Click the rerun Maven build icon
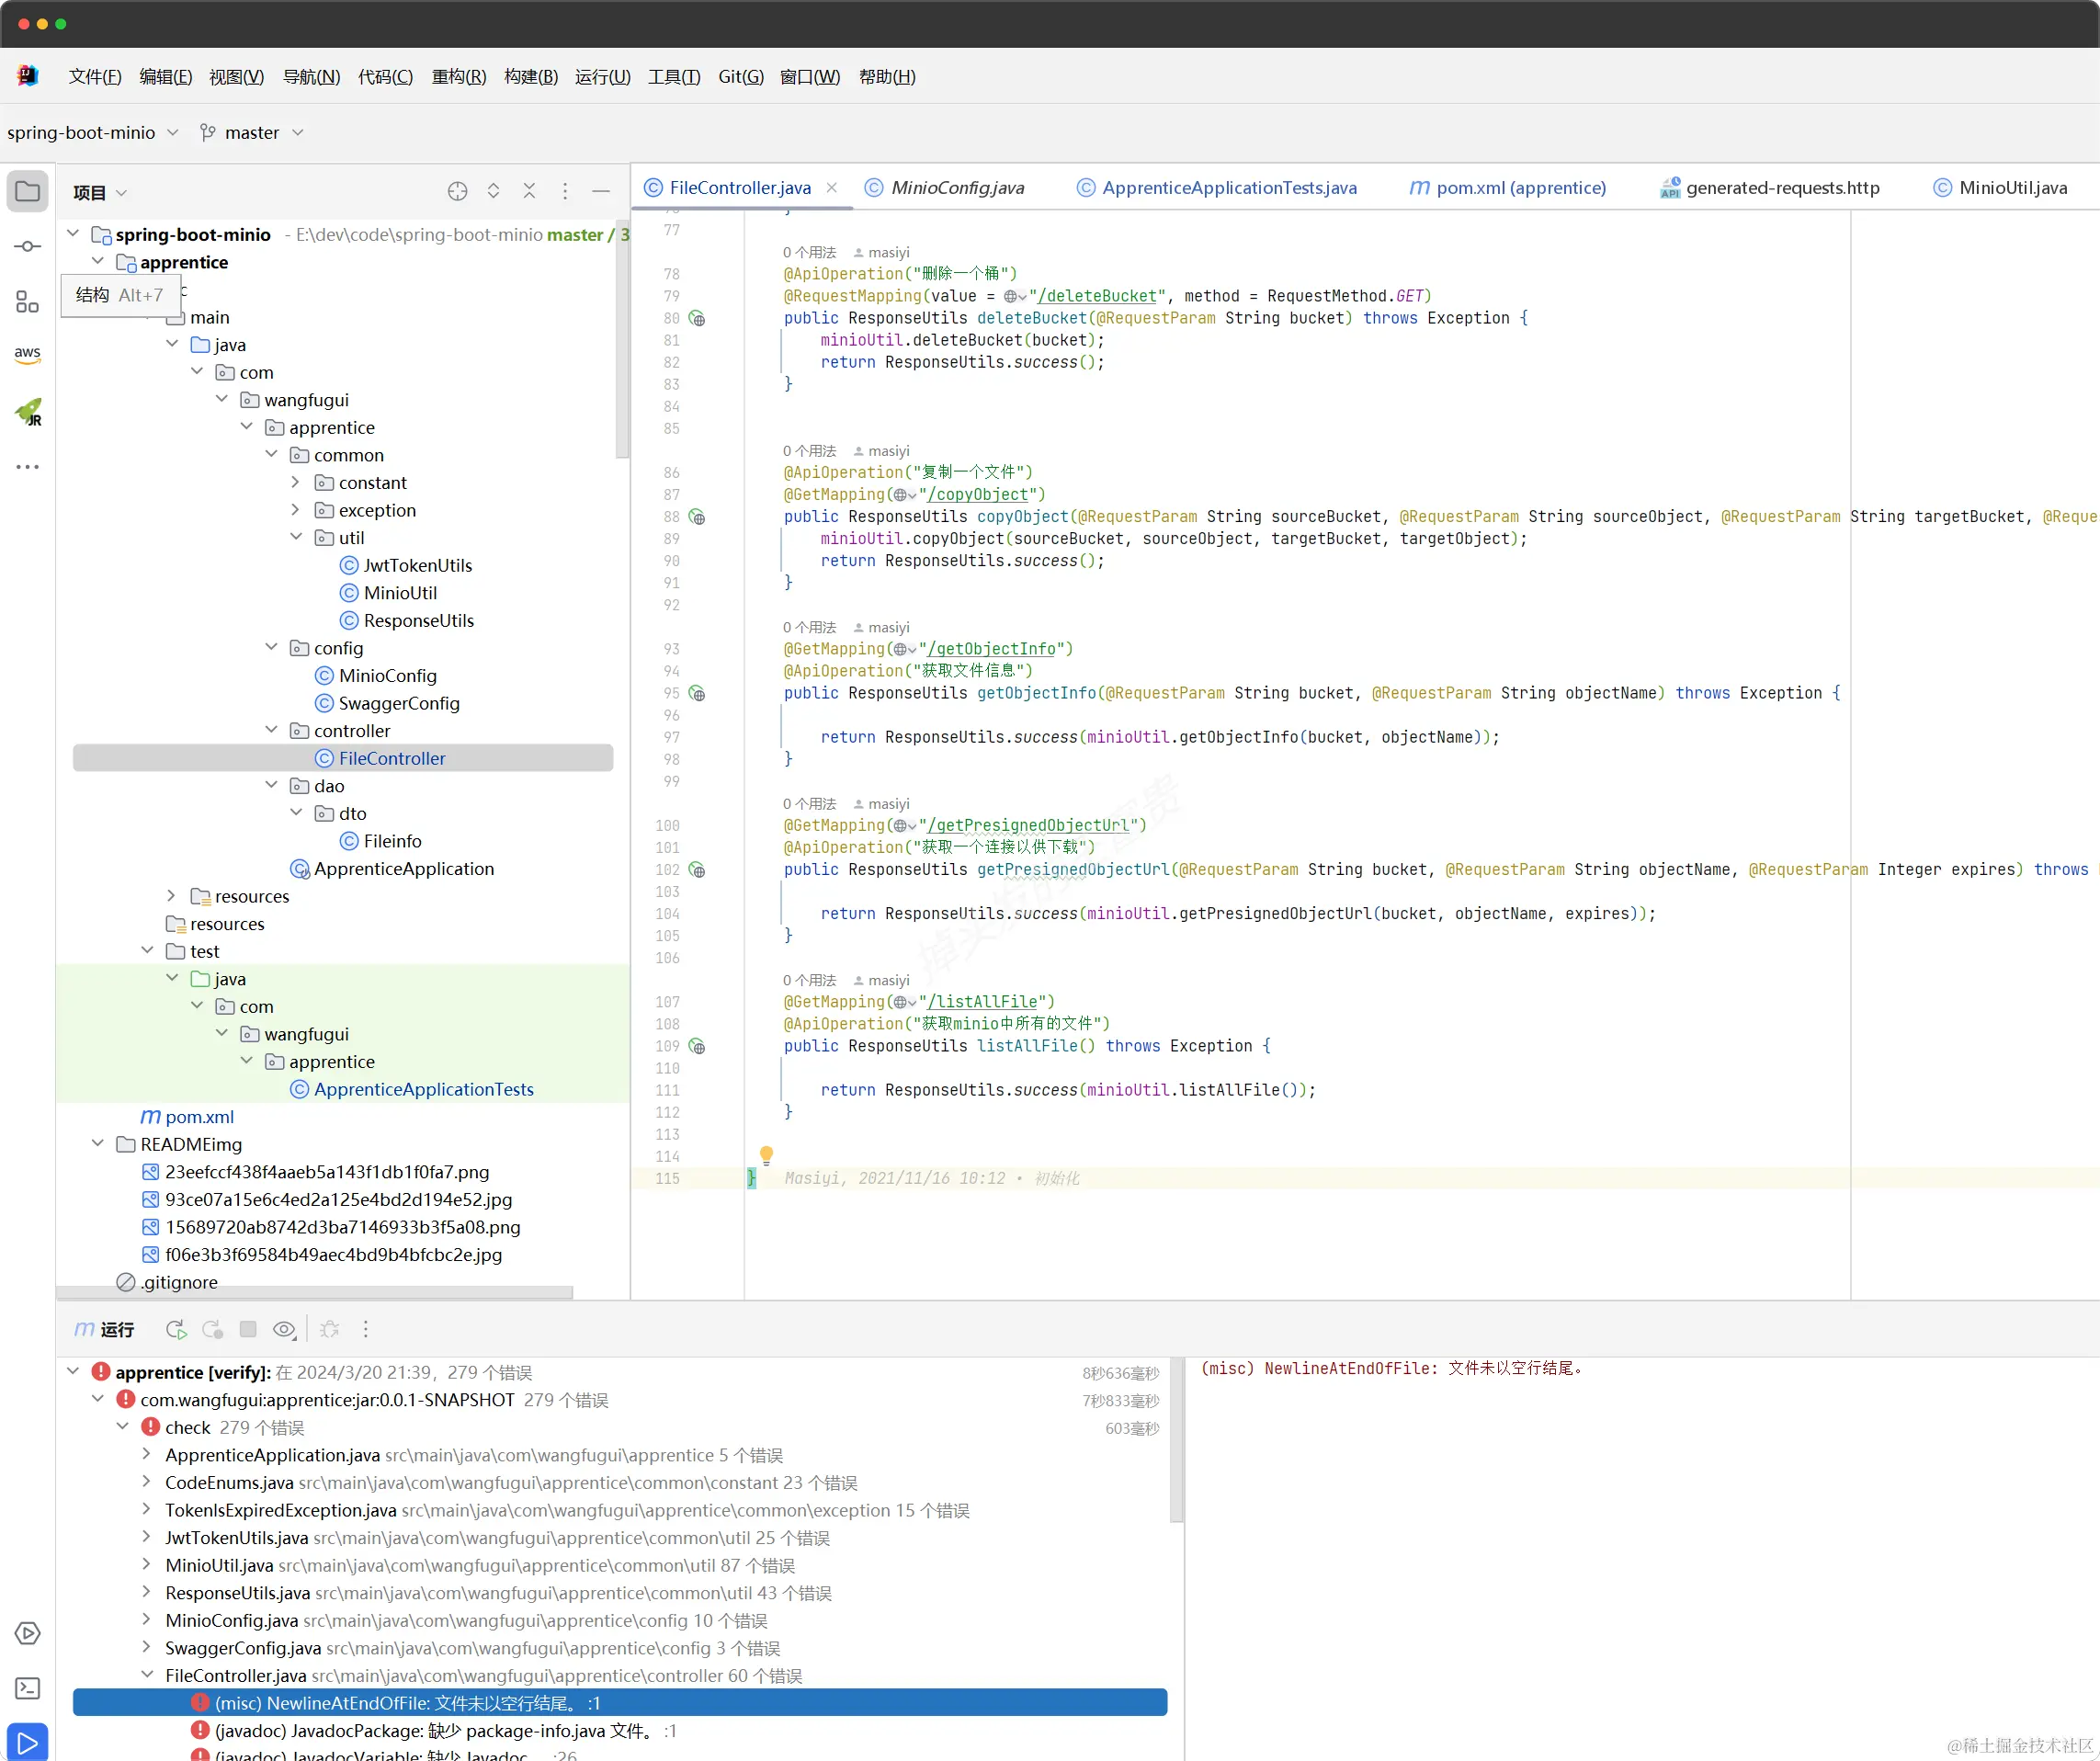2100x1761 pixels. (176, 1329)
